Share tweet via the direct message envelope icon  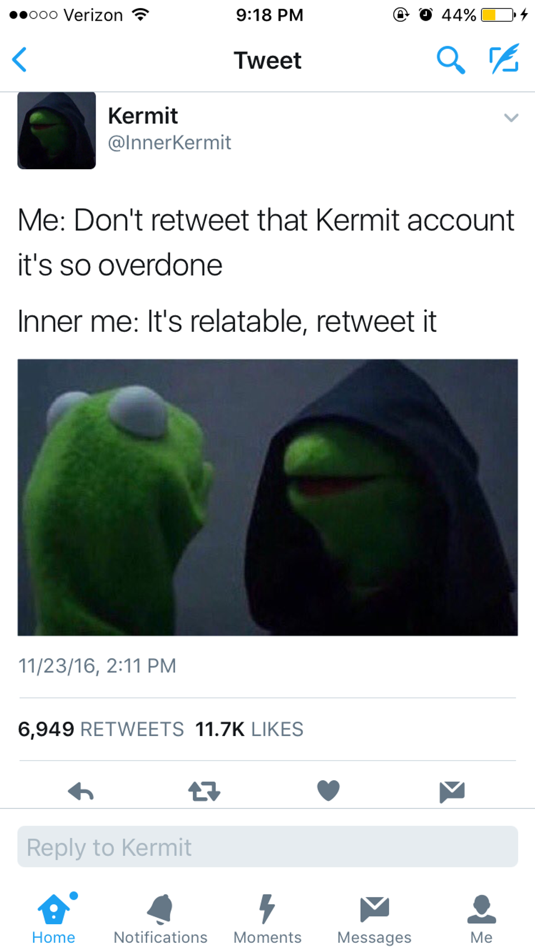click(452, 791)
